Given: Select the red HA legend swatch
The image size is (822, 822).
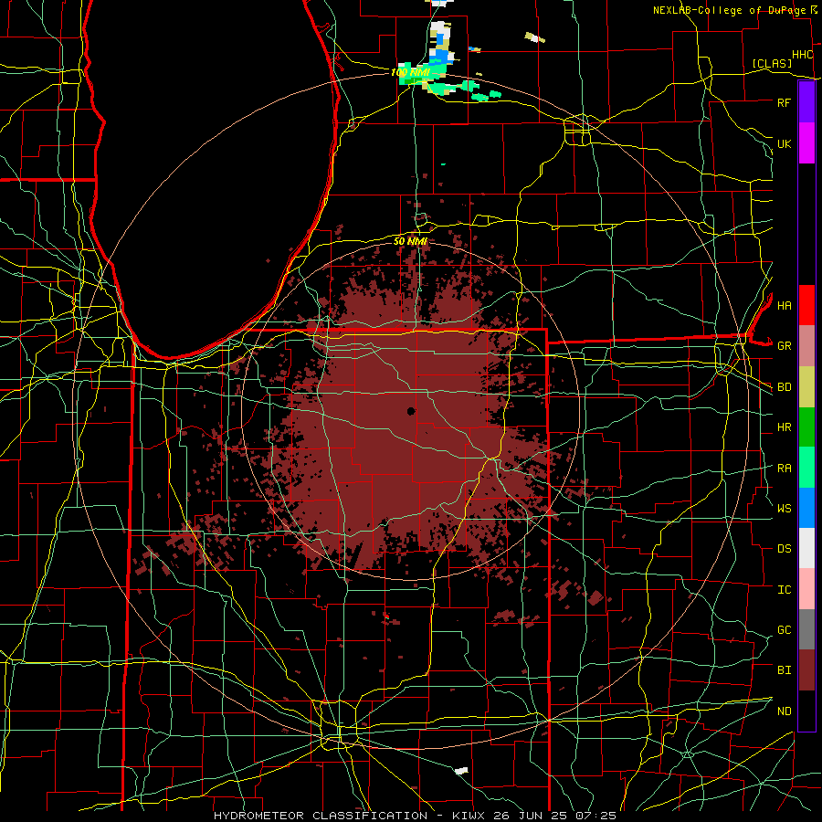Looking at the screenshot, I should coord(806,305).
